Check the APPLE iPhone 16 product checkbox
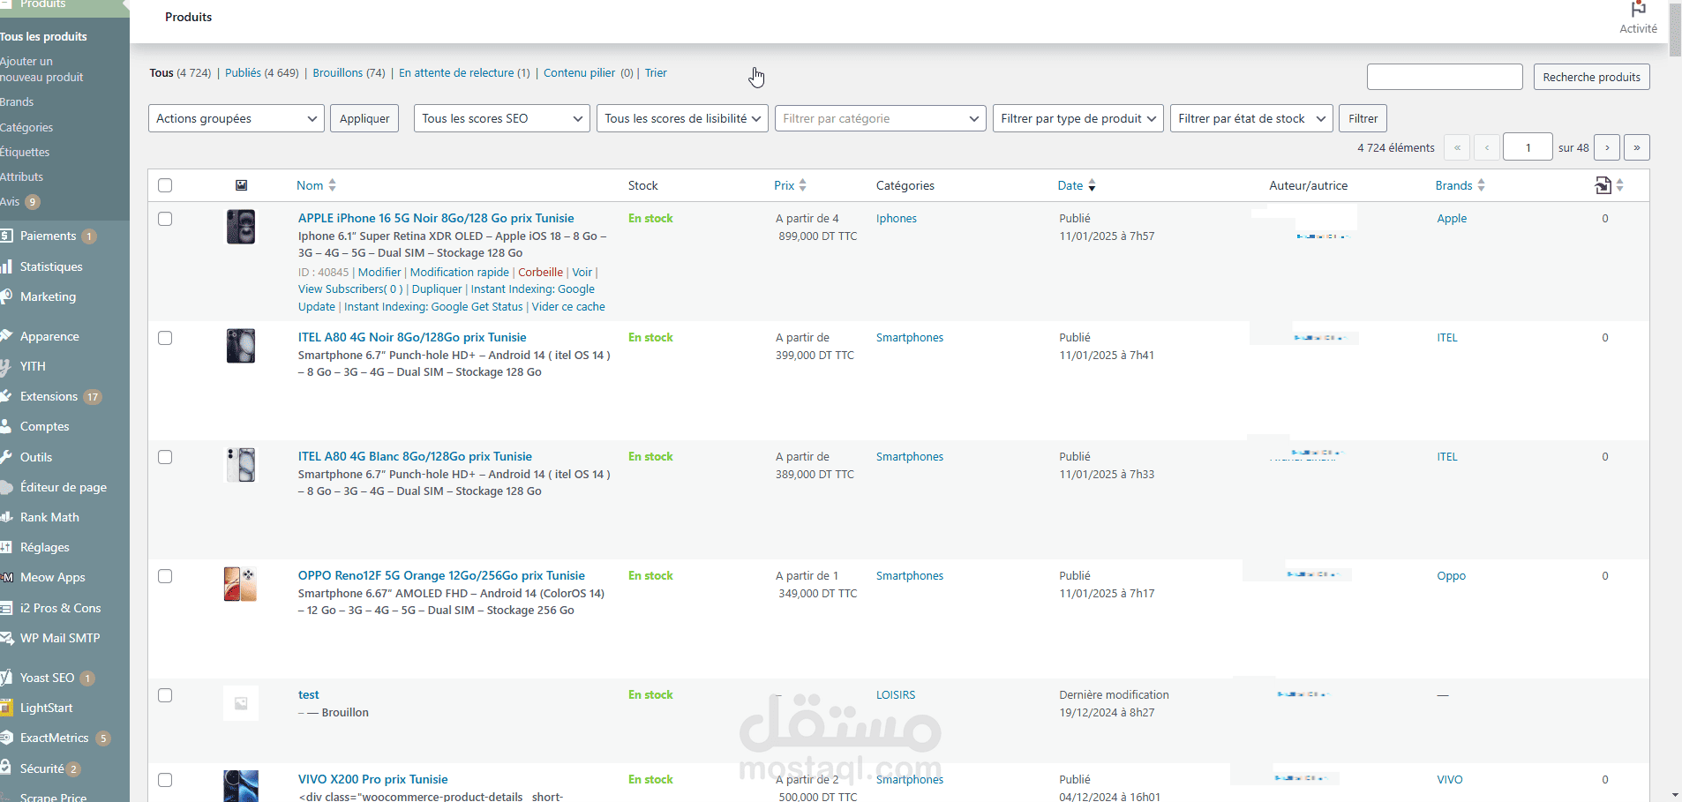1682x802 pixels. [165, 219]
